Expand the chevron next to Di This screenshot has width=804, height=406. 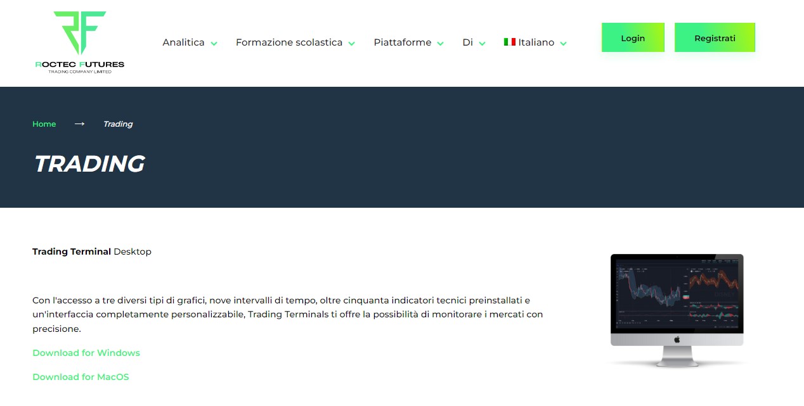pos(482,44)
